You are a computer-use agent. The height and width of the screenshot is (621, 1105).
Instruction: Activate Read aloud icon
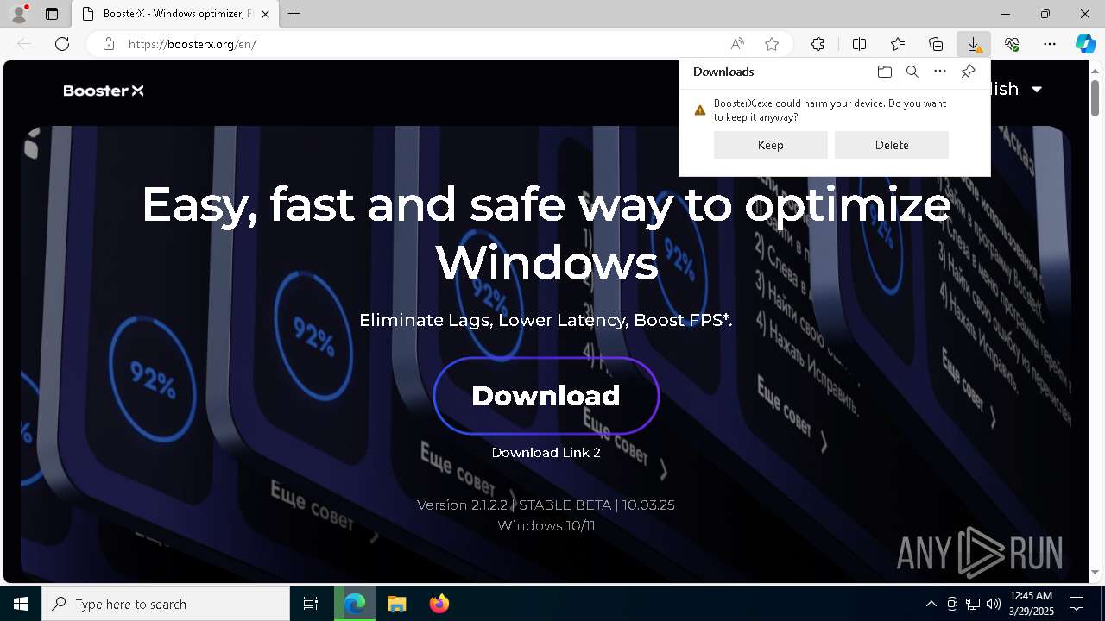(737, 44)
